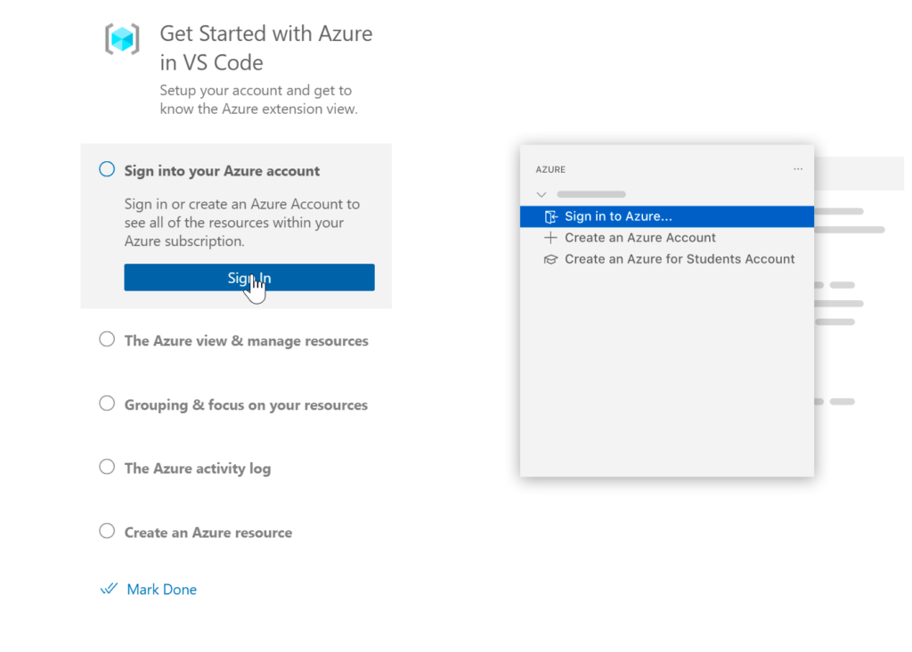The image size is (912, 652).
Task: Toggle the Azure view & manage resources circle
Action: 107,339
